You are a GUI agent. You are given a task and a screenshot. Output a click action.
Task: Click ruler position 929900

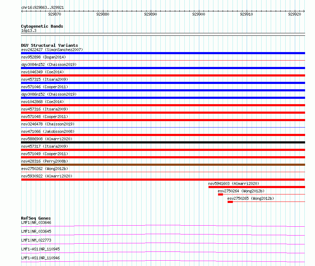point(199,14)
